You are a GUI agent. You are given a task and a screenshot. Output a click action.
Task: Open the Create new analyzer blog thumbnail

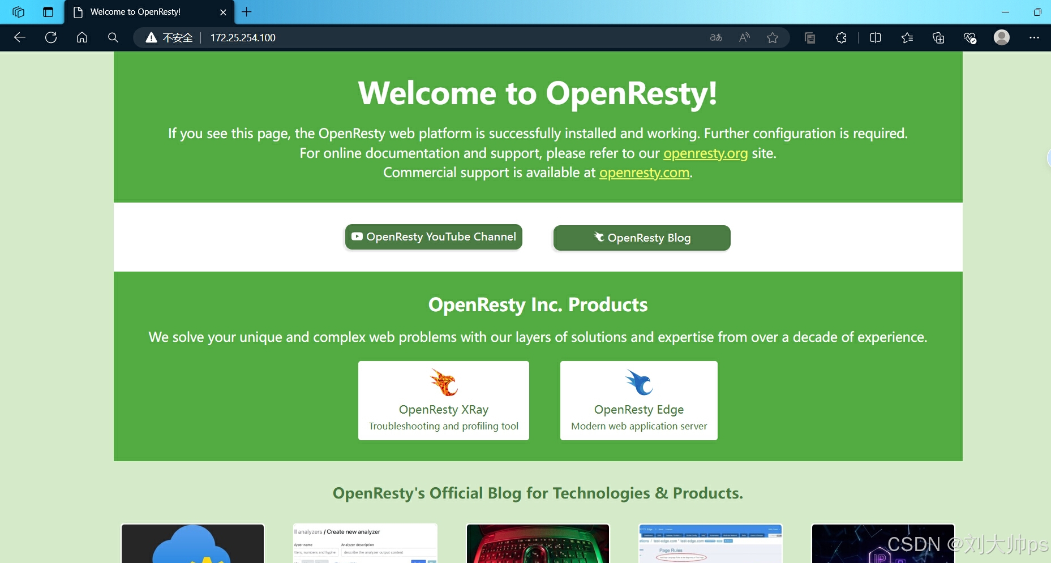pyautogui.click(x=365, y=543)
